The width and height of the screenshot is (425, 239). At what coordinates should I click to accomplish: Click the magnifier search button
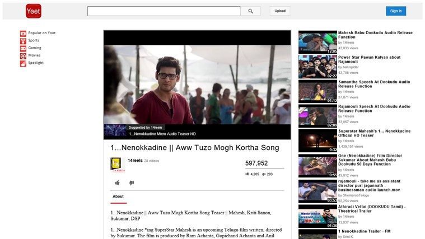[x=251, y=11]
